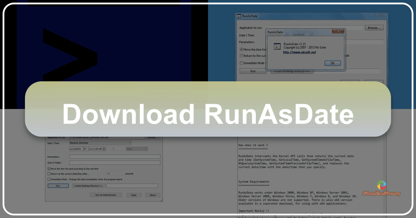The image size is (416, 218).
Task: Open the calendar dropdown beside 11/12/2023
Action: coord(85,149)
